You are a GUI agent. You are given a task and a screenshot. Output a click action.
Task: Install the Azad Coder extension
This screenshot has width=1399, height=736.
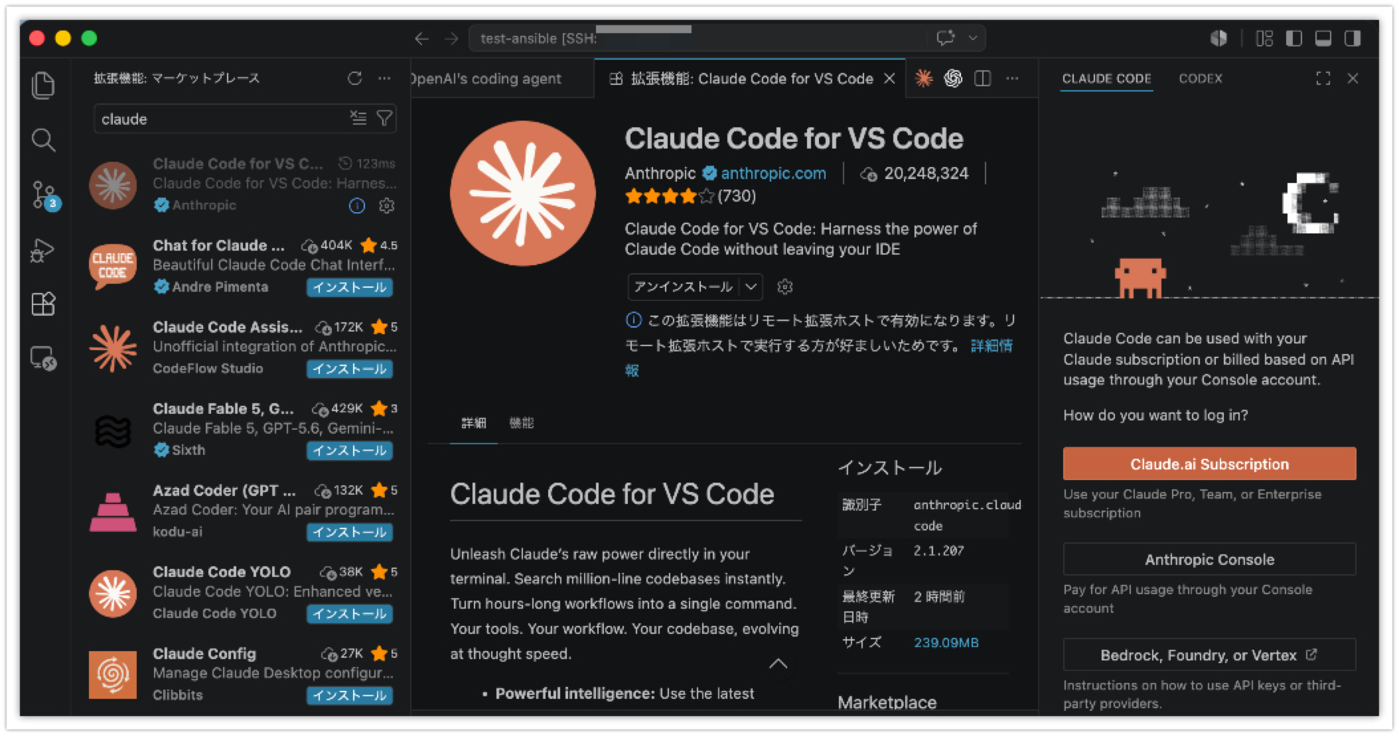pos(350,532)
